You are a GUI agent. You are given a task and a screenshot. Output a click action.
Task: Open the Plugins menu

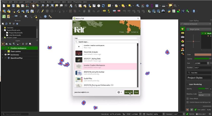click(x=36, y=2)
